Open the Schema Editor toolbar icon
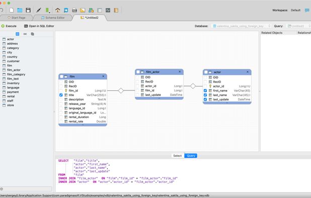Image resolution: width=311 pixels, height=198 pixels. click(x=66, y=10)
